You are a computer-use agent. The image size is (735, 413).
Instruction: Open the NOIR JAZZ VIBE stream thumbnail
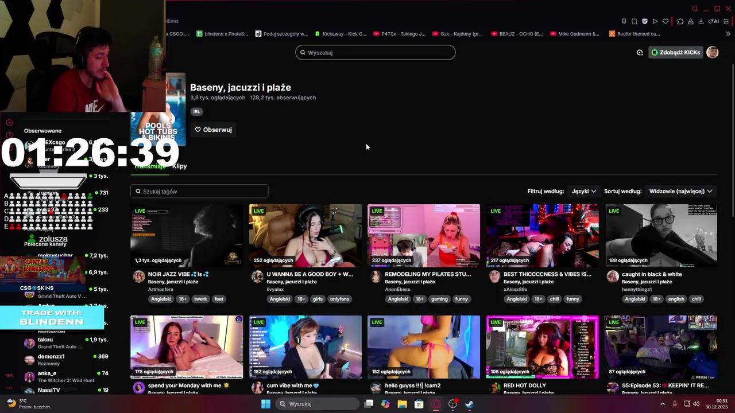[187, 235]
